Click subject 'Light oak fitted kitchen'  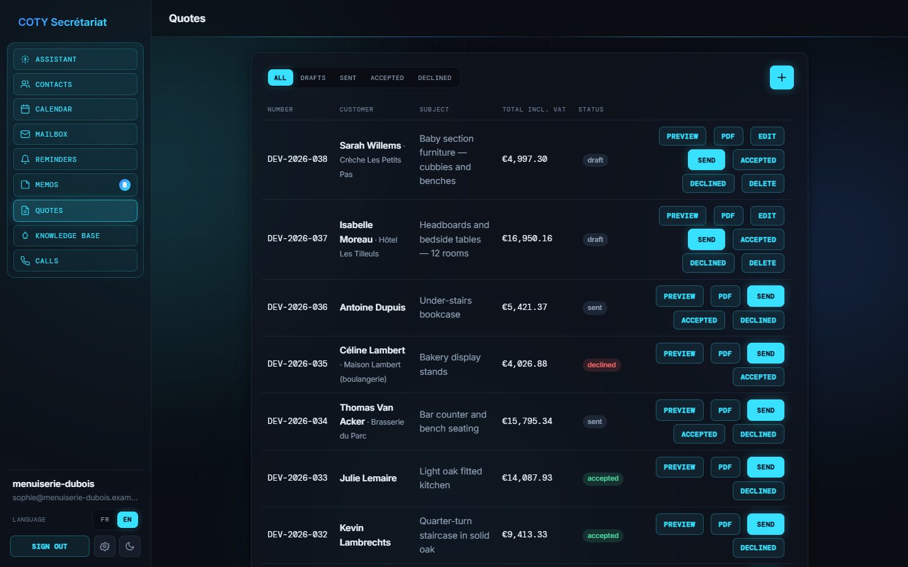coord(451,478)
